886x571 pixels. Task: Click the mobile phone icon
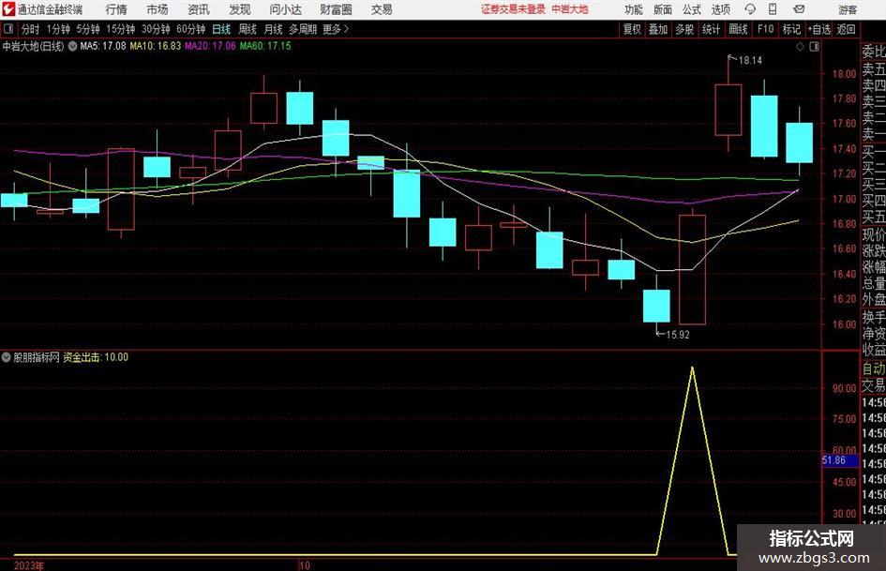coord(773,9)
